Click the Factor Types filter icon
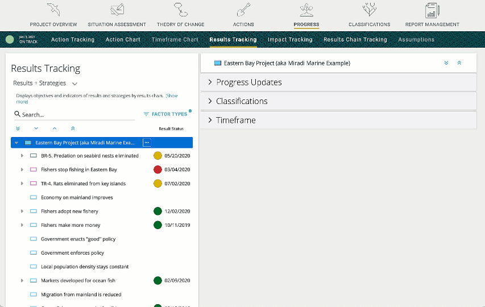The height and width of the screenshot is (307, 485). (146, 114)
